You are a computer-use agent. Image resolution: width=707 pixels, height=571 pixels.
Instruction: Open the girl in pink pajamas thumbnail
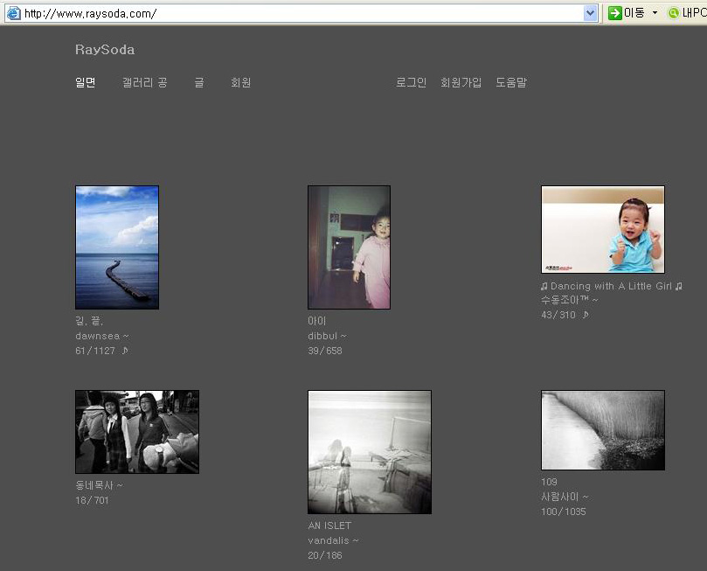tap(349, 247)
